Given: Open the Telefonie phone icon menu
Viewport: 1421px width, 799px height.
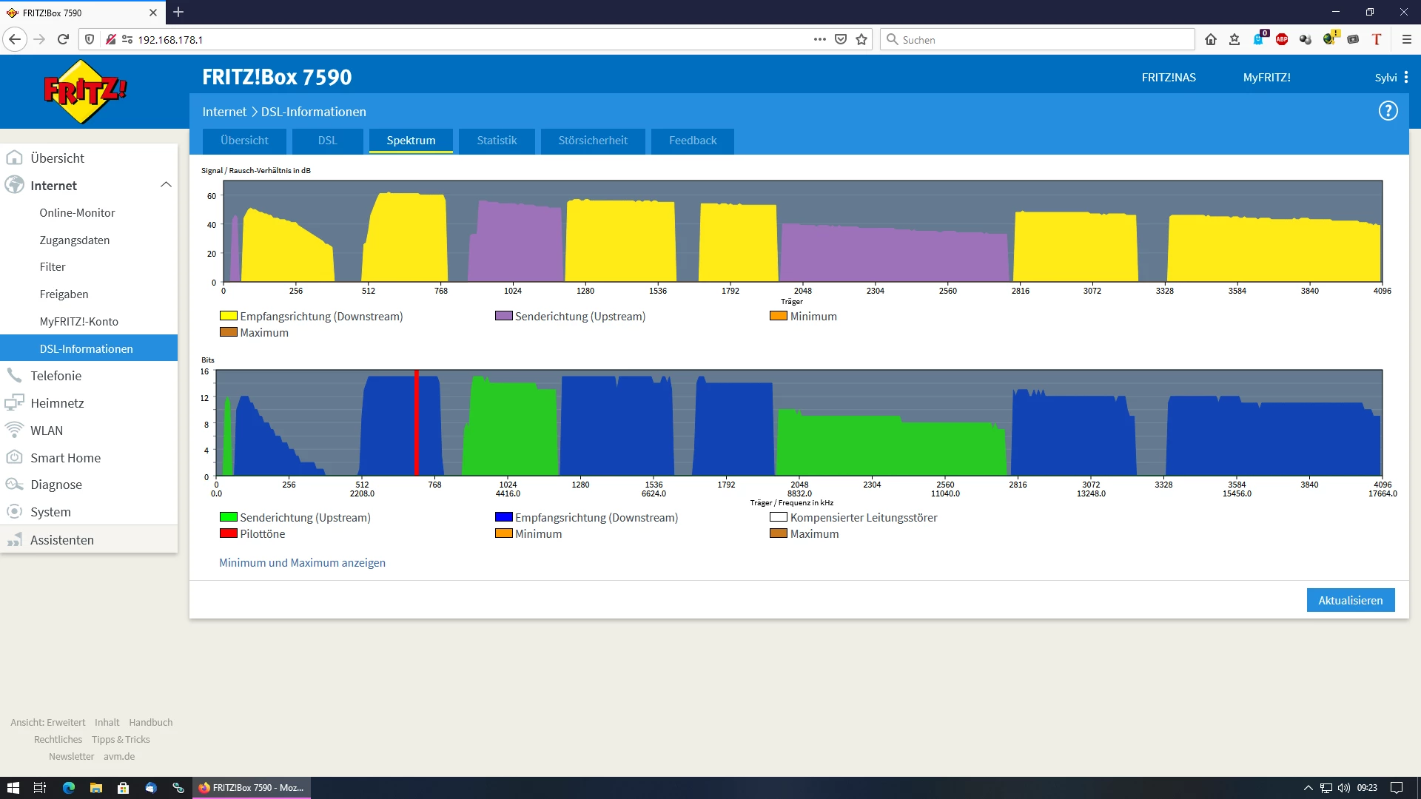Looking at the screenshot, I should coord(14,375).
